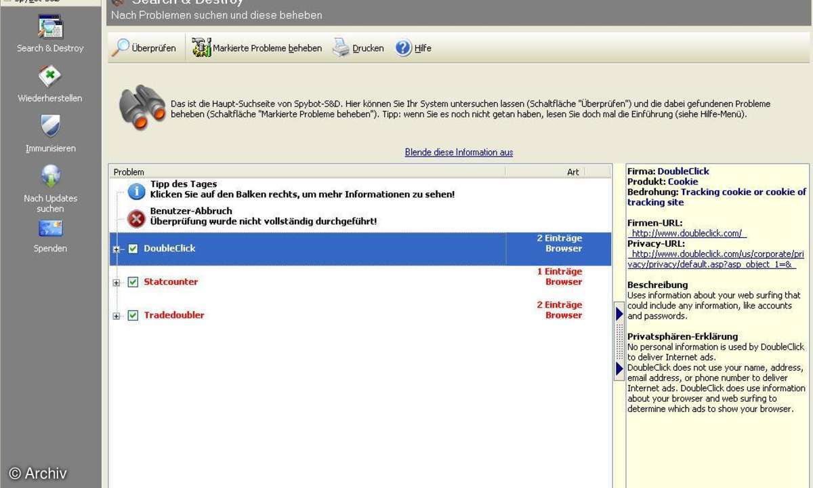813x488 pixels.
Task: Uncheck the Statcounter checkbox
Action: [133, 282]
